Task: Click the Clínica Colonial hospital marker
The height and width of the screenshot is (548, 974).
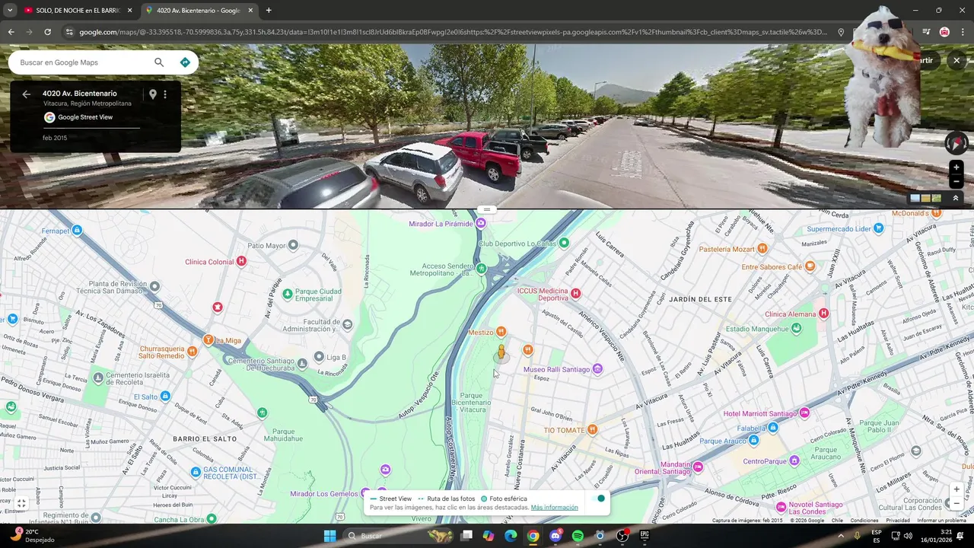Action: coord(241,261)
